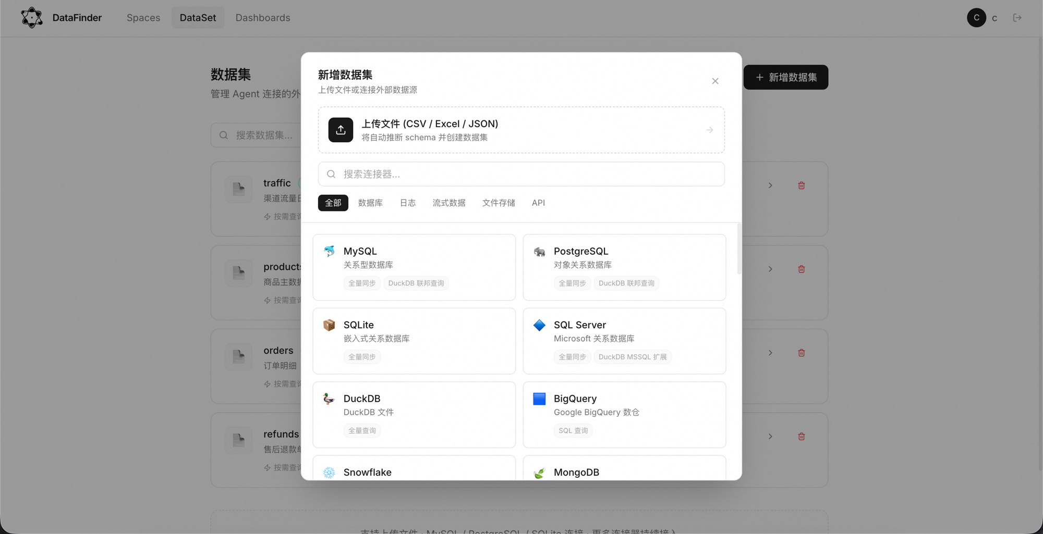Choose the SQL Server connector title
1043x534 pixels.
pos(579,325)
